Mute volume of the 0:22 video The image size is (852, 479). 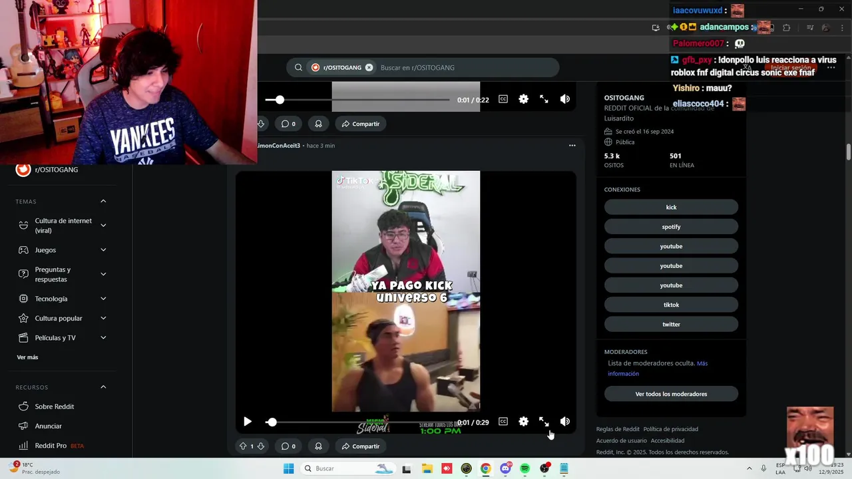click(565, 99)
